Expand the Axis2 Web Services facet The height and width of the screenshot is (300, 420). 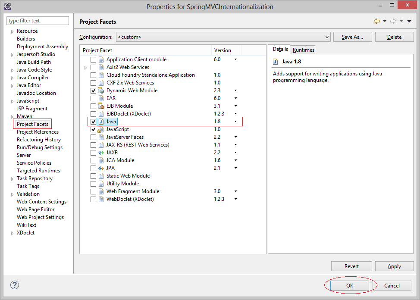tap(86, 68)
